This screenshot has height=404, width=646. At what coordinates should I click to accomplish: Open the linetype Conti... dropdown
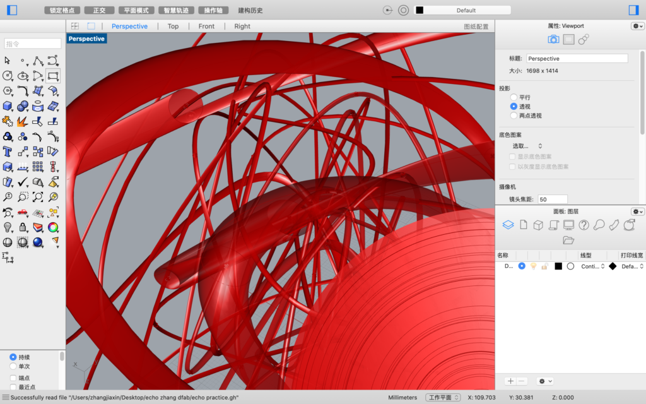click(x=593, y=266)
